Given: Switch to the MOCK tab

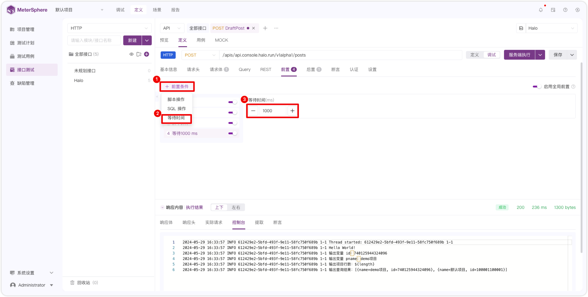Looking at the screenshot, I should (x=221, y=40).
